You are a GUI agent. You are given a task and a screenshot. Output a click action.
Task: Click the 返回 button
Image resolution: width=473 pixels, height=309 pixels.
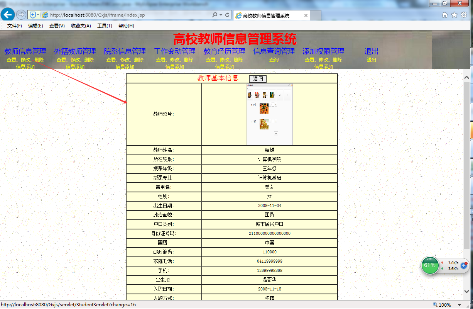(x=258, y=78)
